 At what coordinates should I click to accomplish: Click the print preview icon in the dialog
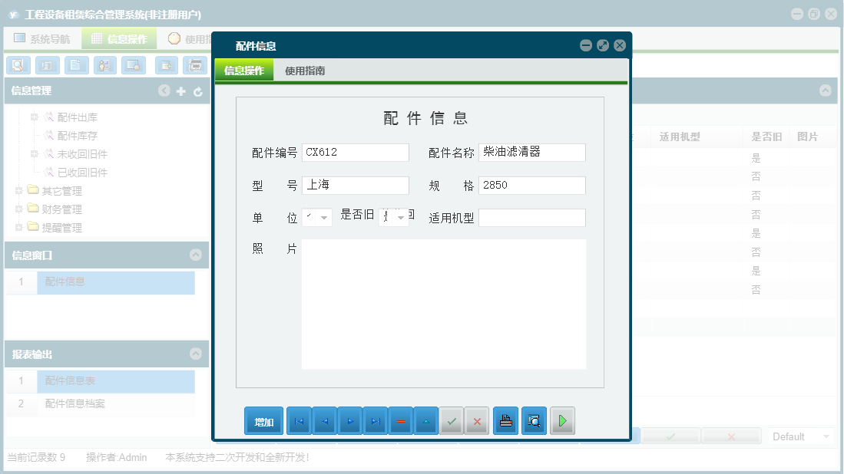[x=534, y=420]
